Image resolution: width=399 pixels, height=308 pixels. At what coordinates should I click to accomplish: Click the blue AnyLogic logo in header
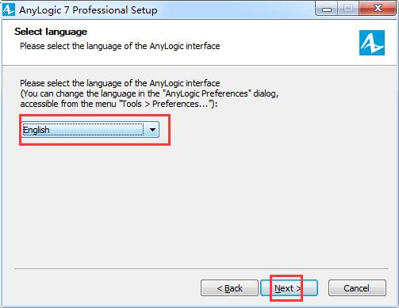click(x=372, y=43)
